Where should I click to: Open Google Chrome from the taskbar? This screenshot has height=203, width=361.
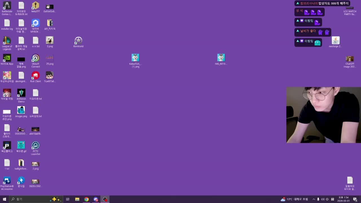coord(86,199)
